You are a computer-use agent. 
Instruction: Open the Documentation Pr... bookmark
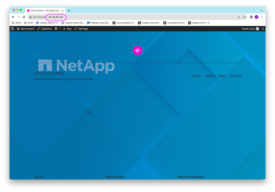(x=124, y=23)
